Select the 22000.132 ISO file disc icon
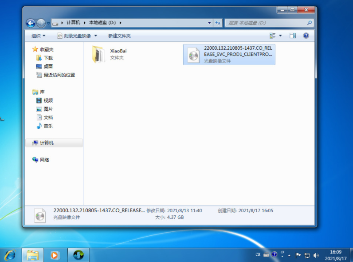The image size is (353, 262). (193, 55)
